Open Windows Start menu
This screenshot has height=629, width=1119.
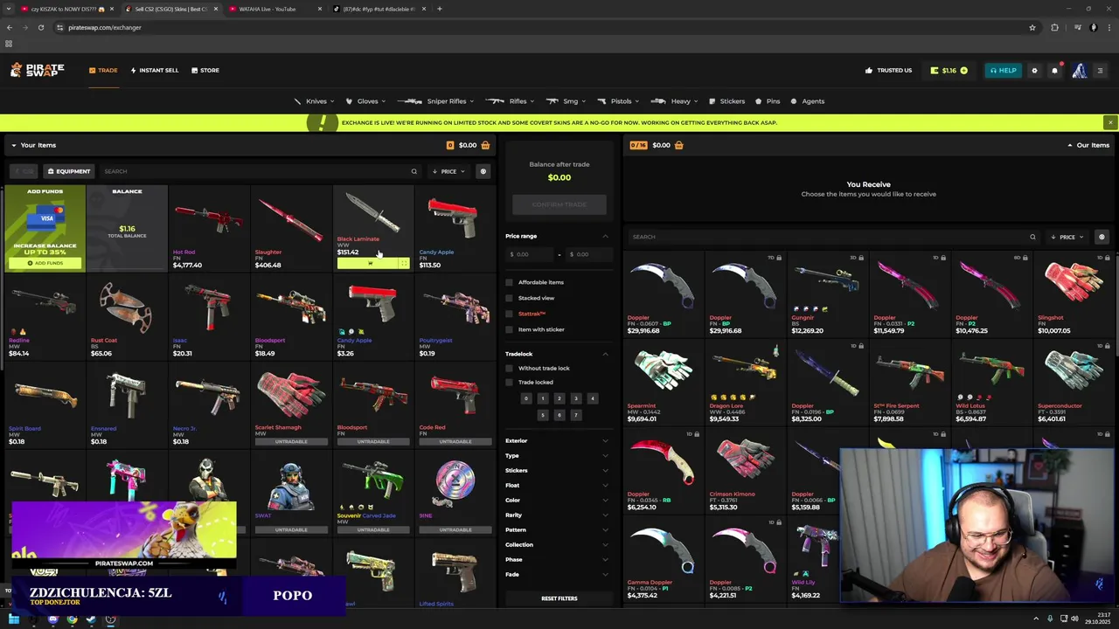coord(14,619)
